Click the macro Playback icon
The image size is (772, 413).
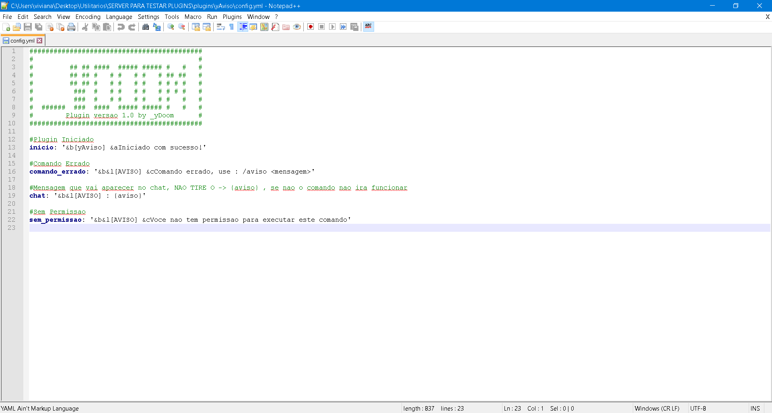click(x=332, y=27)
